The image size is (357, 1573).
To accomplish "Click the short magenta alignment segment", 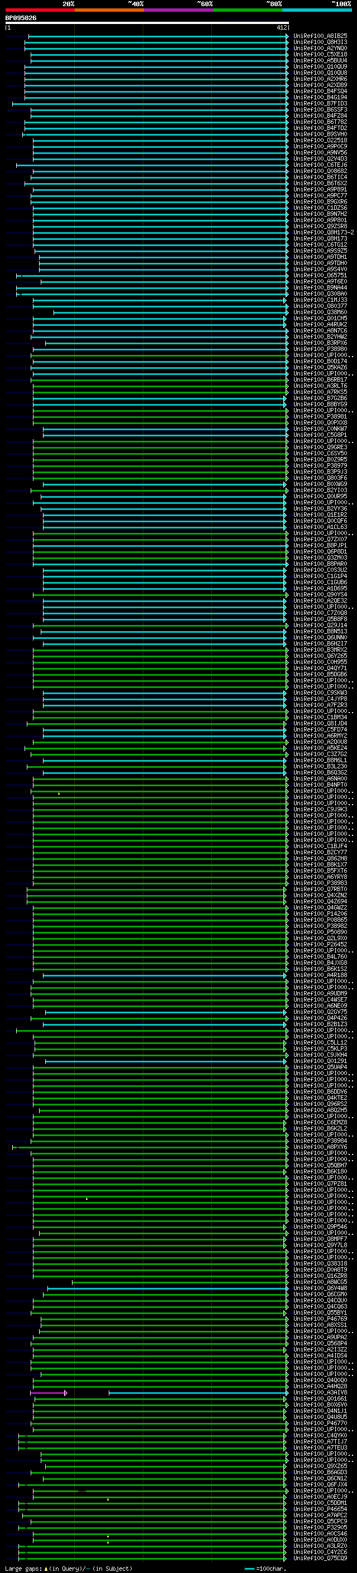I will pos(48,1392).
